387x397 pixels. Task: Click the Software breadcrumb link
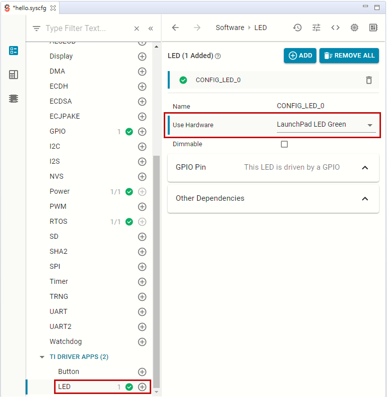pos(230,28)
